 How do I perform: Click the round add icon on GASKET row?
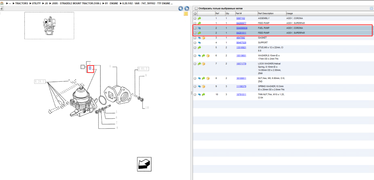pos(195,38)
